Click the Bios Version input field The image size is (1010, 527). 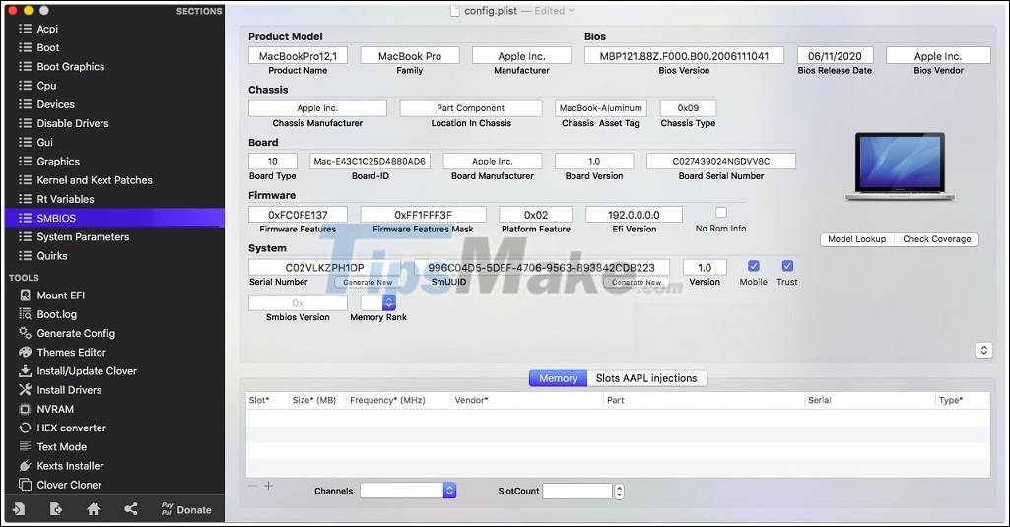click(684, 56)
